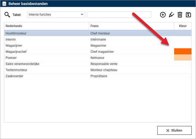
Task: Click the edit pen icon
Action: (x=171, y=15)
